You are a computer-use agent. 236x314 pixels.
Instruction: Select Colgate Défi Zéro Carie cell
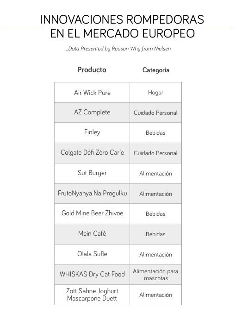92,153
